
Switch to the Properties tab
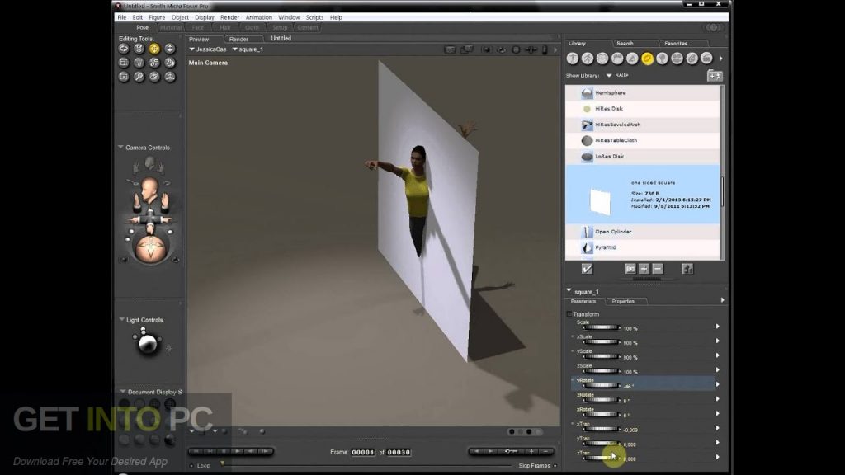click(623, 302)
